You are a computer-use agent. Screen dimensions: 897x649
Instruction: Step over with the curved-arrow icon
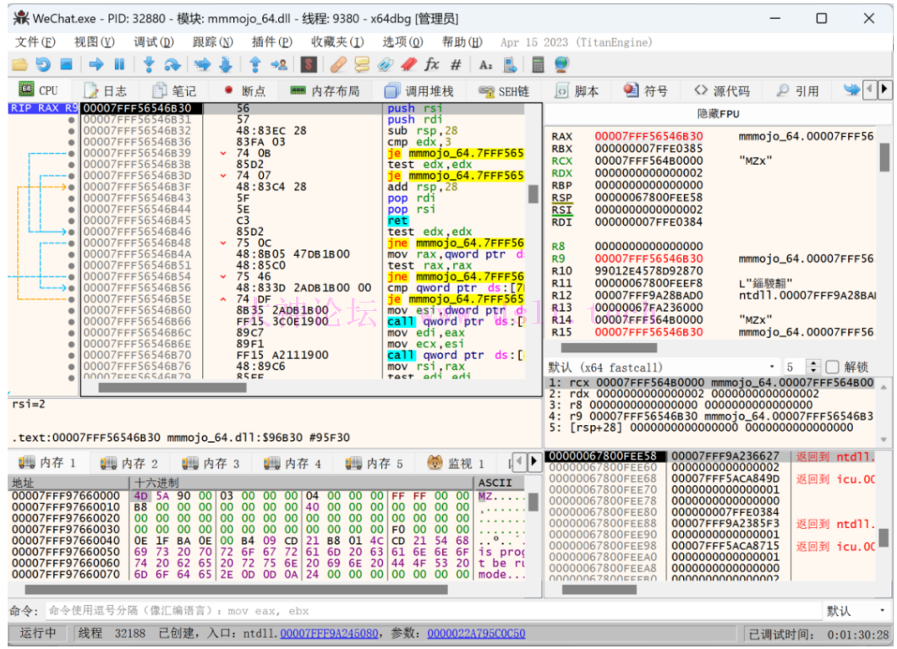click(172, 64)
